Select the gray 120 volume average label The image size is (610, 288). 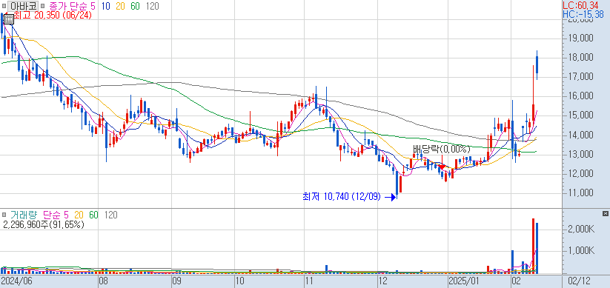111,215
